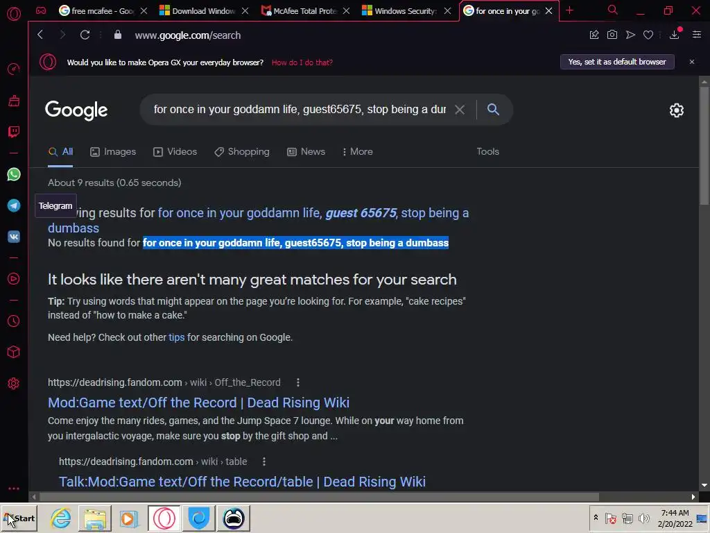The height and width of the screenshot is (533, 710).
Task: Select the News search tab
Action: [306, 152]
